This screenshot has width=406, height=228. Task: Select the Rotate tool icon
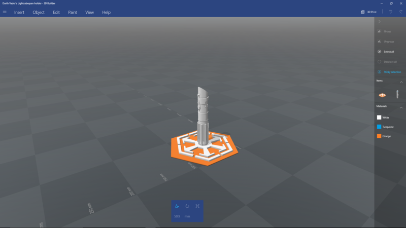pyautogui.click(x=187, y=206)
